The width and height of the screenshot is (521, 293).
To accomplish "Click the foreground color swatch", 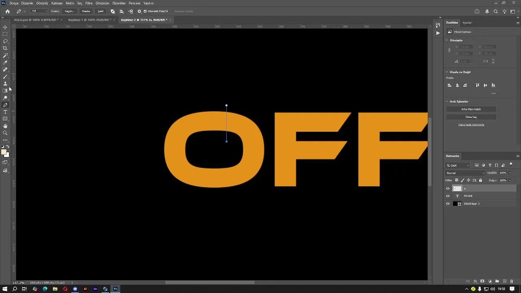I will [x=4, y=152].
